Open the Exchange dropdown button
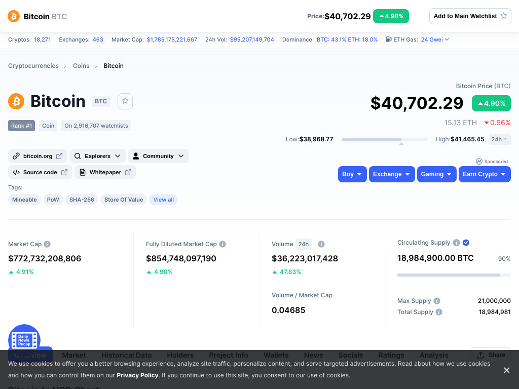519x389 pixels. pyautogui.click(x=392, y=174)
